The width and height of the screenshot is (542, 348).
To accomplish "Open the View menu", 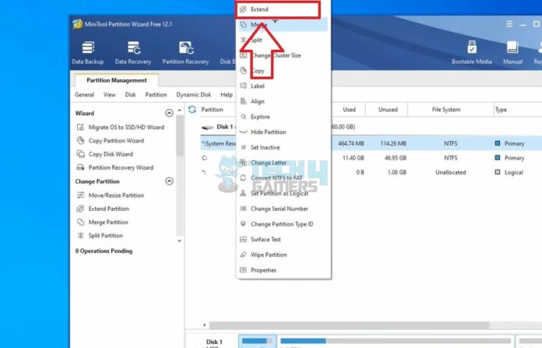I will [x=110, y=95].
